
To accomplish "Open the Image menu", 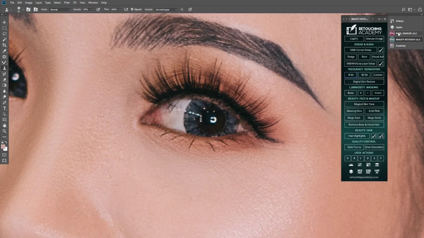I will (29, 3).
